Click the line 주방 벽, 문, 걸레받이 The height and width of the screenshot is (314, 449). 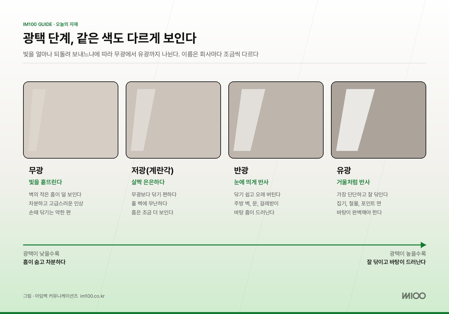(256, 203)
